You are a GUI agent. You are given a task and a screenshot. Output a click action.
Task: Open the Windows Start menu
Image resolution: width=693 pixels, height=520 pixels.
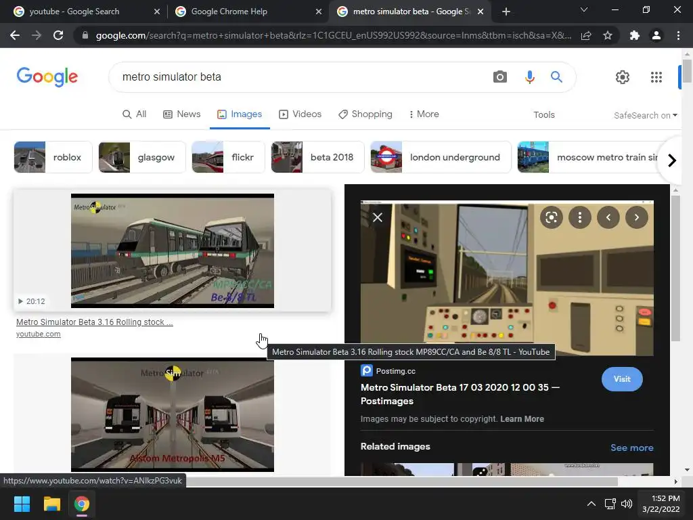tap(22, 504)
